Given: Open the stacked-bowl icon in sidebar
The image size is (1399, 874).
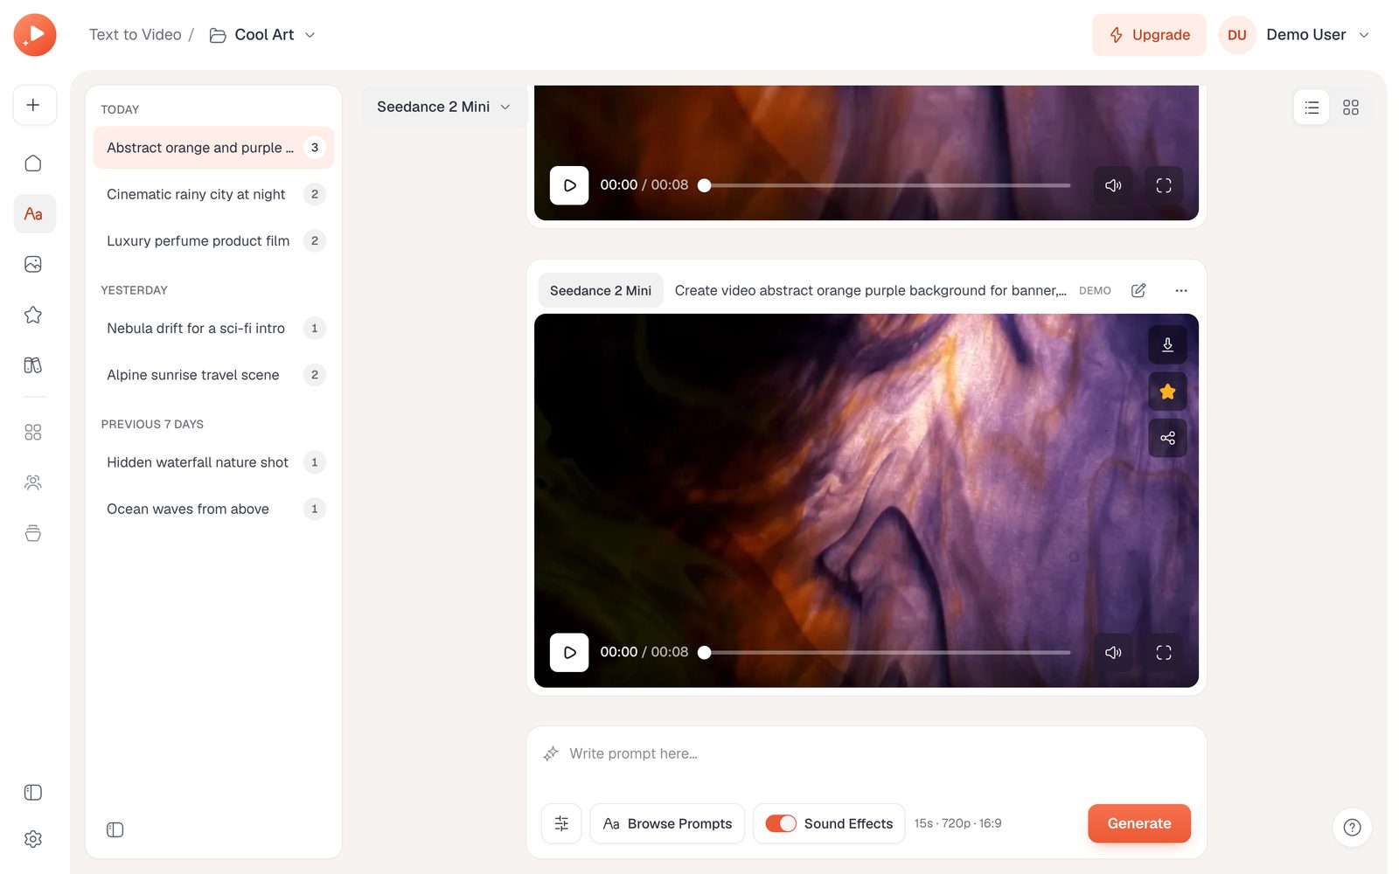Looking at the screenshot, I should coord(33,533).
